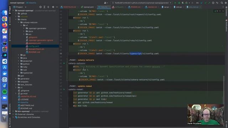
Task: Click run gutter arrow beside csharp-netcore target
Action: (x=64, y=63)
